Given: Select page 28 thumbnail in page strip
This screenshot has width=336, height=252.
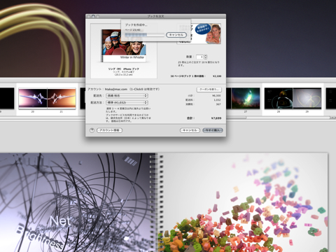Looking at the screenshot, I should pos(279,98).
